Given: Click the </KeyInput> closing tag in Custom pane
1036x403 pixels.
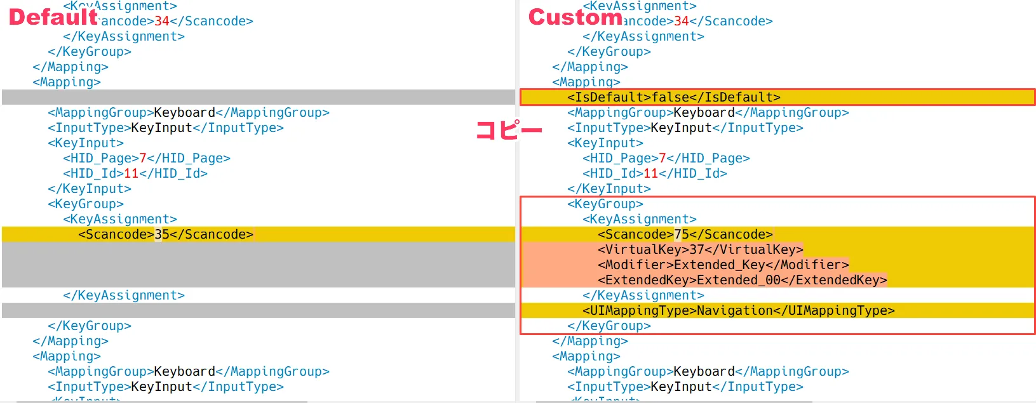Looking at the screenshot, I should pyautogui.click(x=609, y=188).
